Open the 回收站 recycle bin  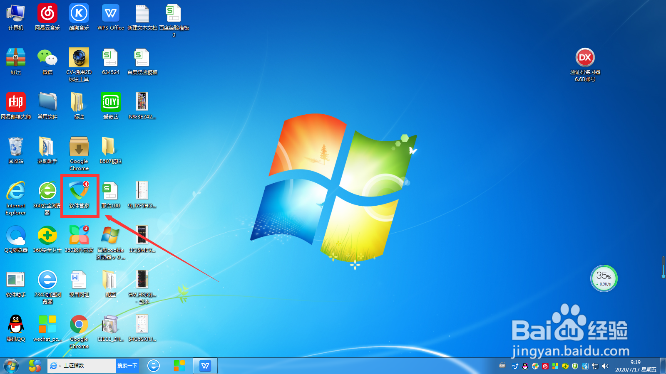[16, 151]
